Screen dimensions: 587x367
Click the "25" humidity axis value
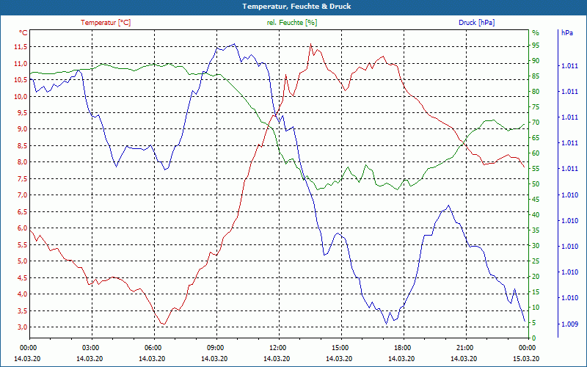[536, 261]
